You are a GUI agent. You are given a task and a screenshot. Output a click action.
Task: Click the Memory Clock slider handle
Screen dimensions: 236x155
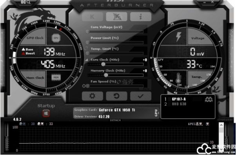(106, 75)
